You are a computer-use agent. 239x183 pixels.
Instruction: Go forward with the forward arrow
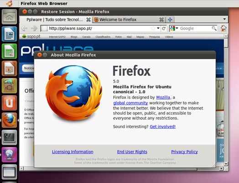34,28
